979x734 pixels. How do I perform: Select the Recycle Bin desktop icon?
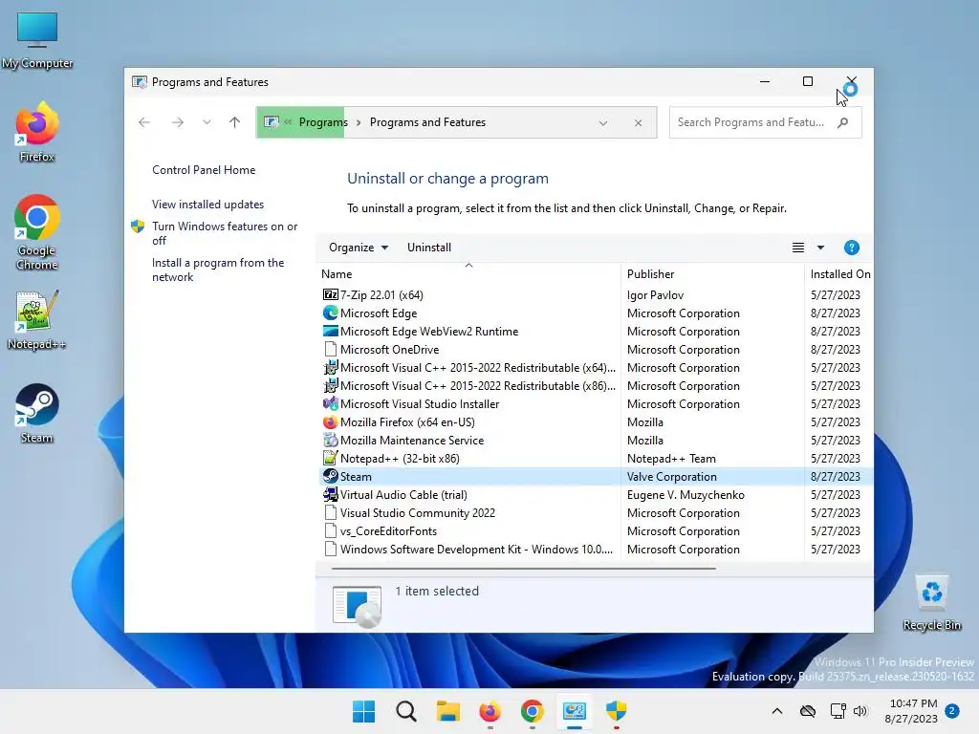(931, 602)
